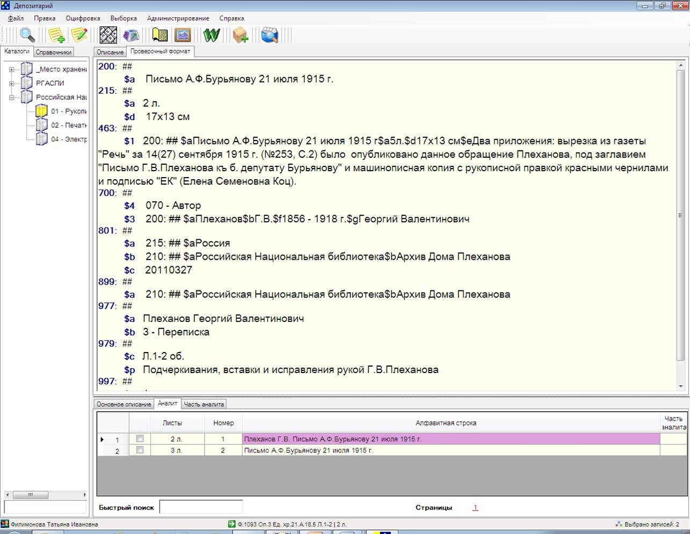Click the yellow book icon for 01 - Рукопи
Viewport: 690px width, 534px height.
point(42,111)
